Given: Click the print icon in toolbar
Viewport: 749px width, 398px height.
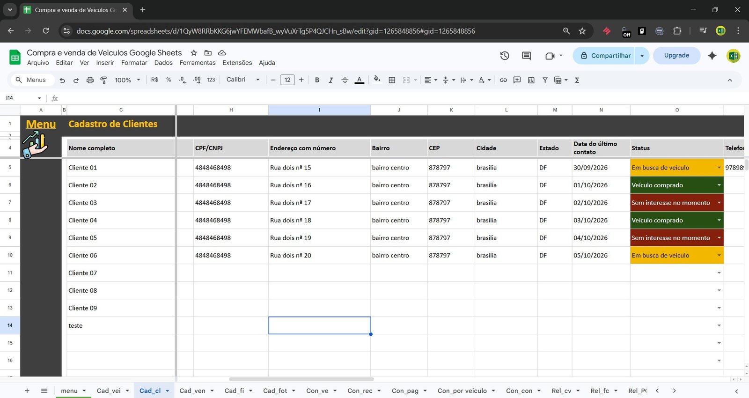Looking at the screenshot, I should pyautogui.click(x=90, y=80).
